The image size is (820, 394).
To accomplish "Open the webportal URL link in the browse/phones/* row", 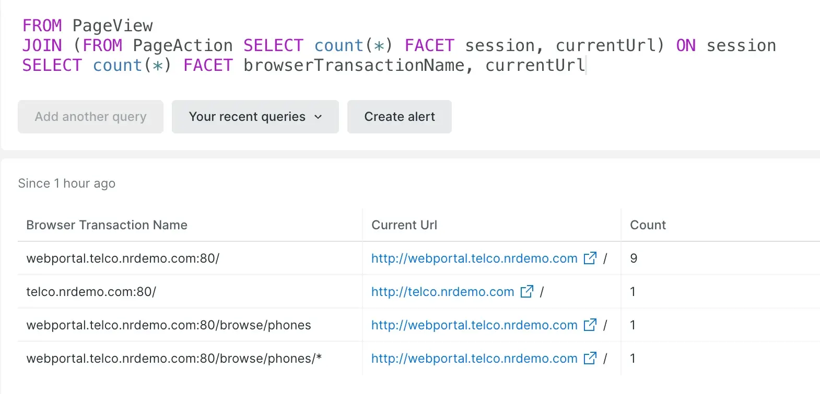I will point(474,359).
